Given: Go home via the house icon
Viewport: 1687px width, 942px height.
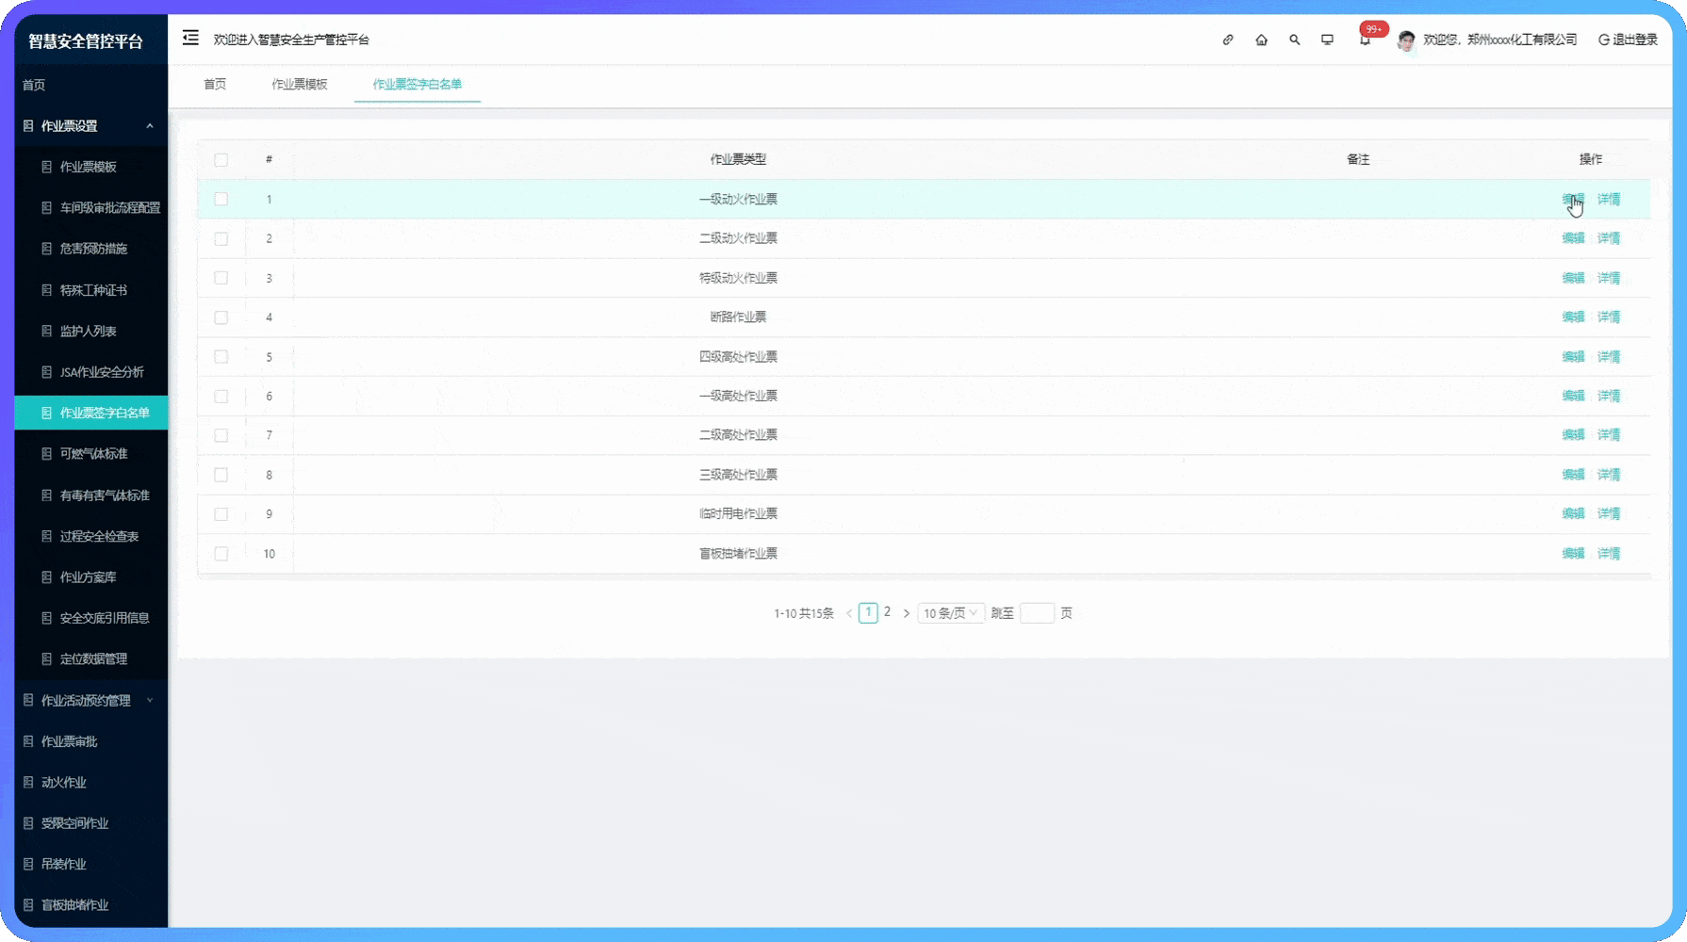Looking at the screenshot, I should [1261, 40].
